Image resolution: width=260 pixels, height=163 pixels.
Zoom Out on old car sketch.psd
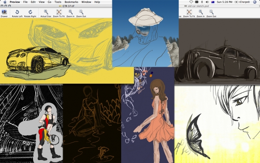click(x=211, y=13)
